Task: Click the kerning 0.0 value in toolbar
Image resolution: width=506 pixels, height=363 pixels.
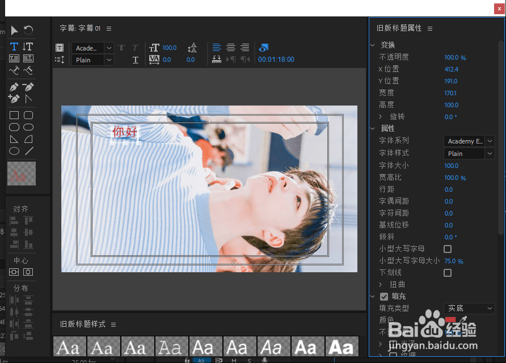Action: [x=167, y=60]
